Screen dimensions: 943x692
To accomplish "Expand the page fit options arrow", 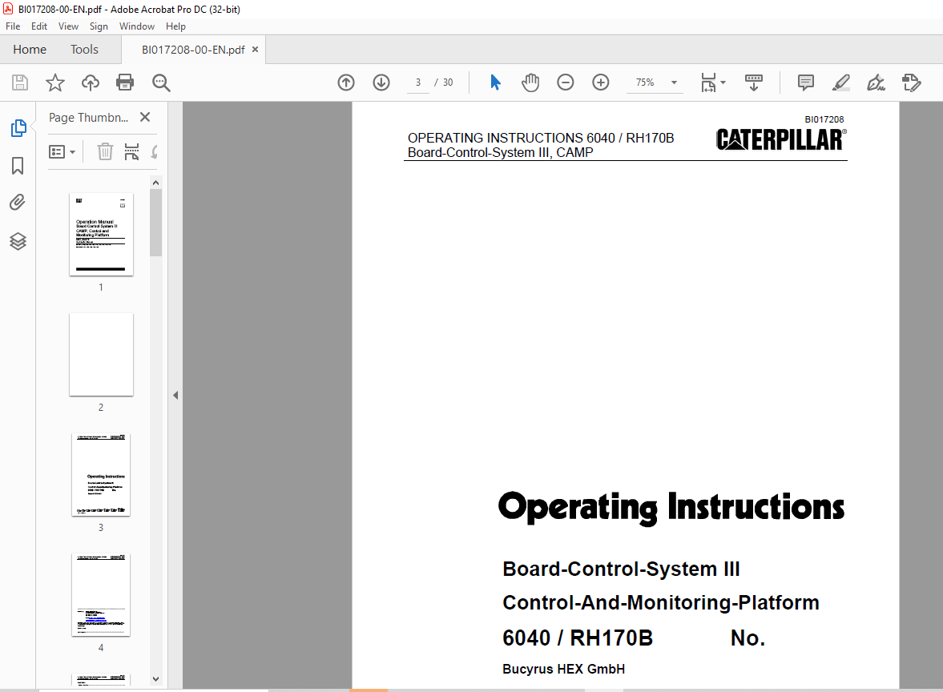I will (x=723, y=82).
